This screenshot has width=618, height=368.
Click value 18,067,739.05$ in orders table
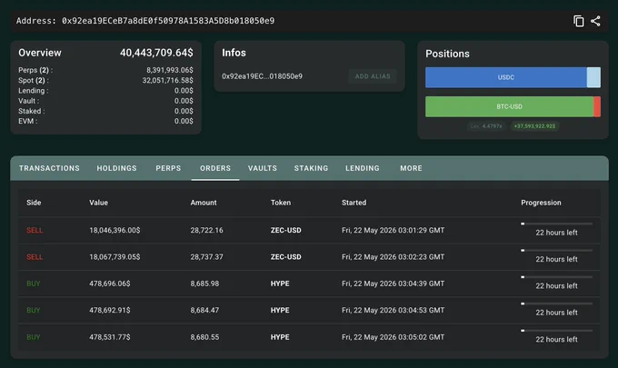point(115,257)
